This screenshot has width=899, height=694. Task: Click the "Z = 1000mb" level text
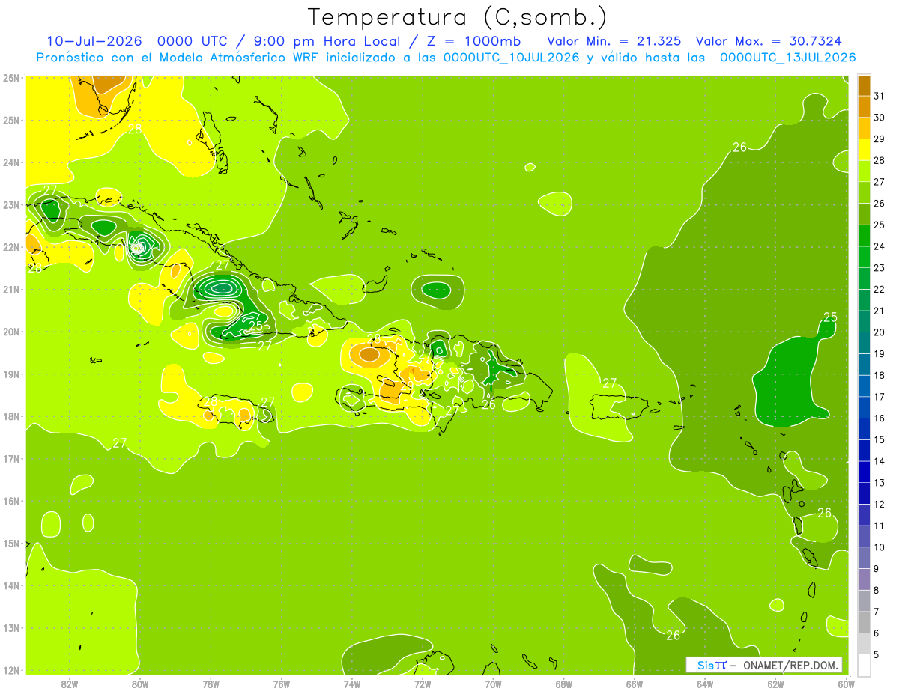click(474, 41)
